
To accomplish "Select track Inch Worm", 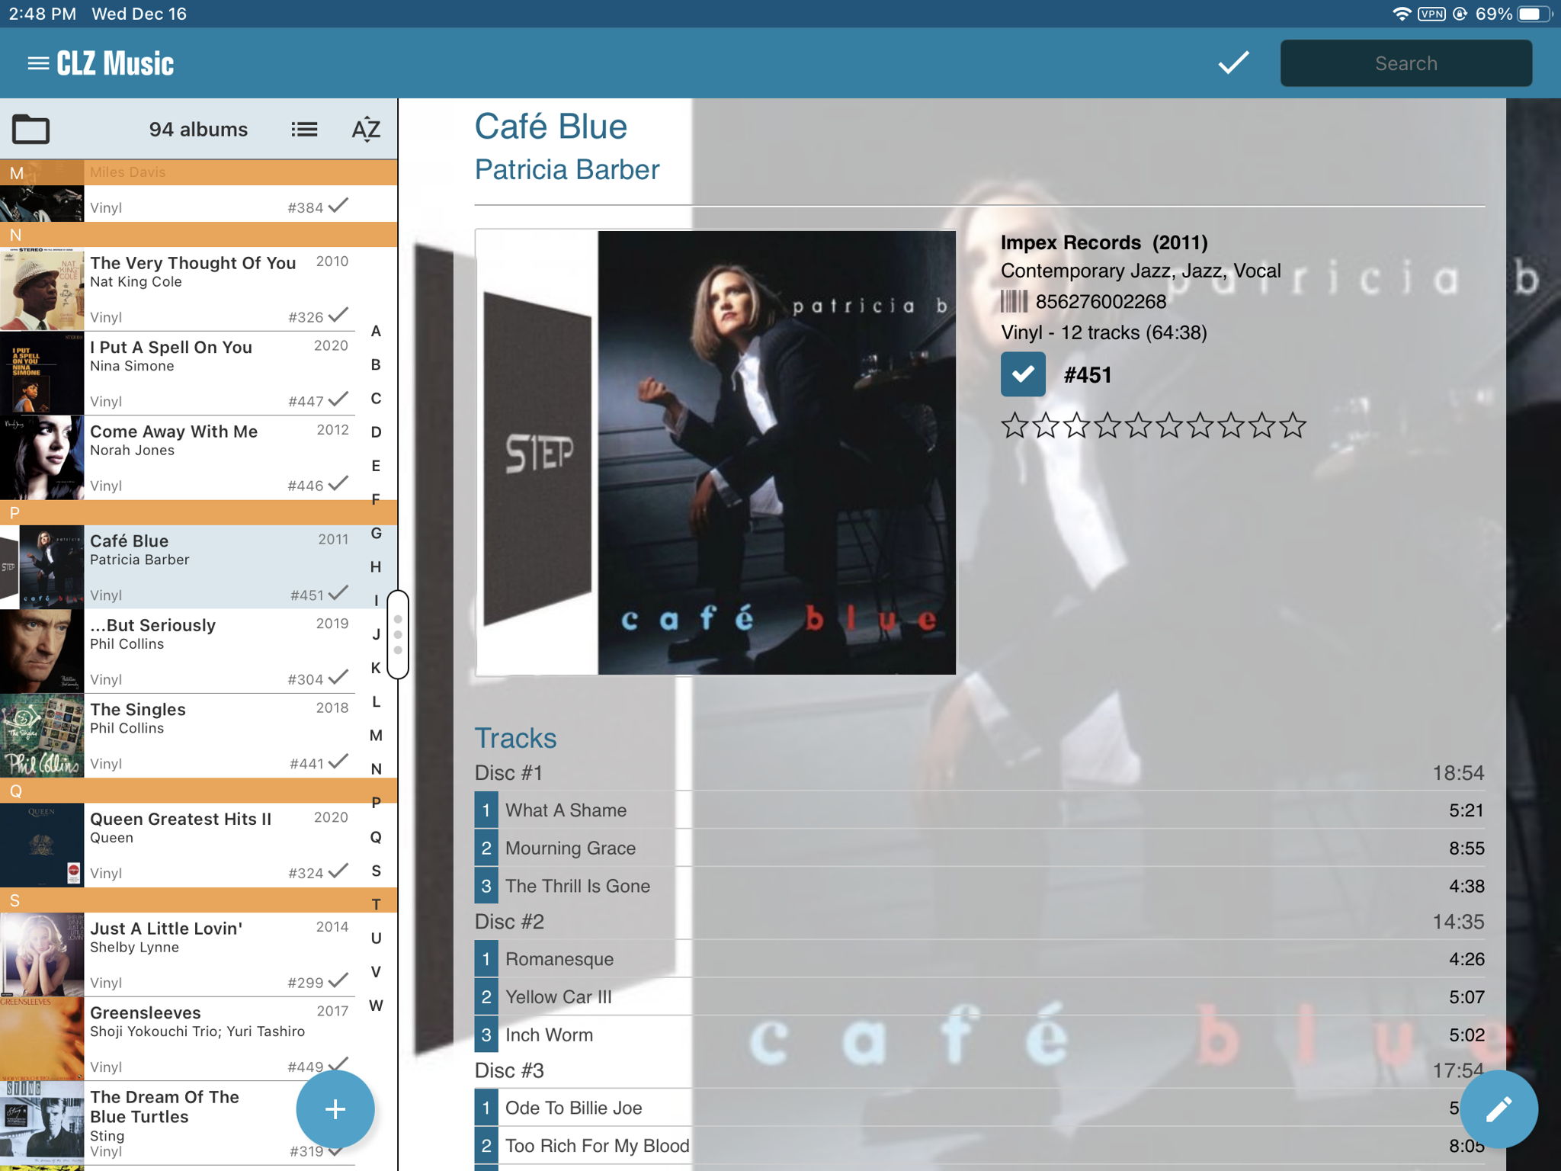I will (x=979, y=1035).
